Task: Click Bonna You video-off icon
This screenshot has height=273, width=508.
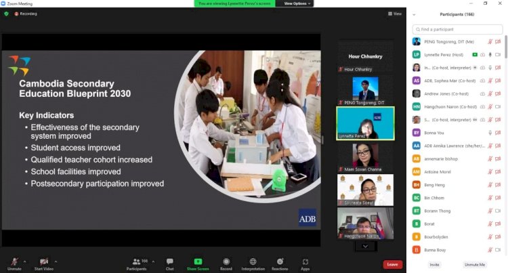Action: tap(498, 133)
